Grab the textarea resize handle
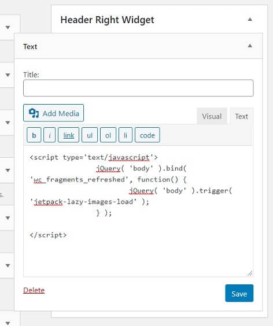273x326 pixels. tap(250, 273)
